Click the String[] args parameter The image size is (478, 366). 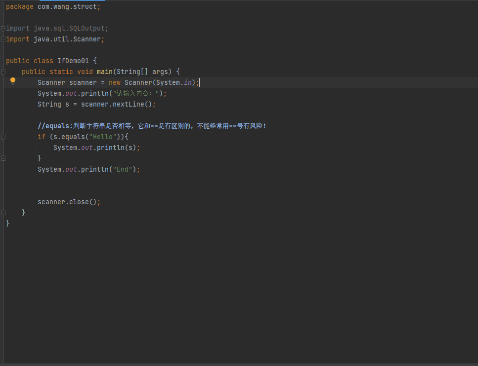pos(142,72)
